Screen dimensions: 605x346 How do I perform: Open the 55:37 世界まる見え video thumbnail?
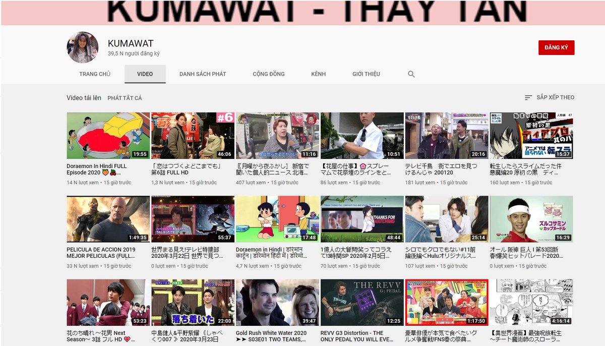point(193,219)
